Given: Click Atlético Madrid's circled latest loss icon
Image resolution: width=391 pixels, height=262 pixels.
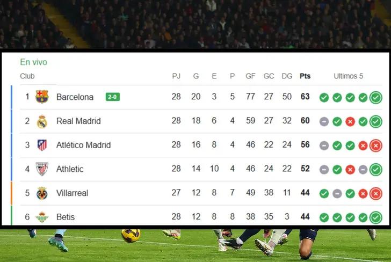Looking at the screenshot, I should (376, 145).
